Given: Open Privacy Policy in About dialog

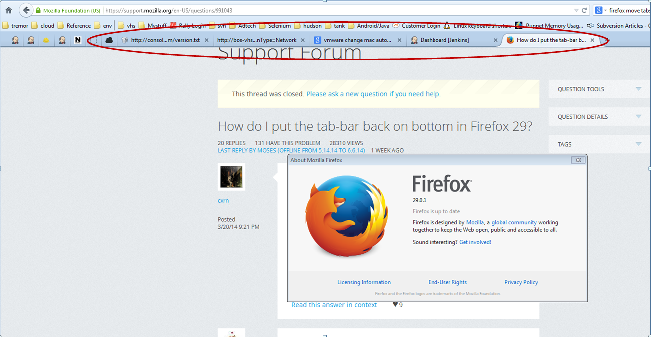Looking at the screenshot, I should (x=521, y=282).
